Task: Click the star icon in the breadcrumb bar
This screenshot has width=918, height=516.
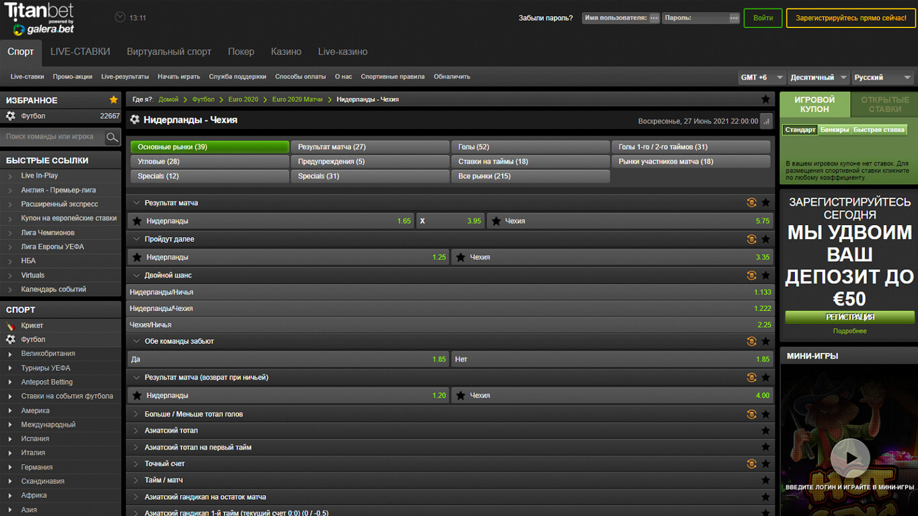Action: (765, 99)
